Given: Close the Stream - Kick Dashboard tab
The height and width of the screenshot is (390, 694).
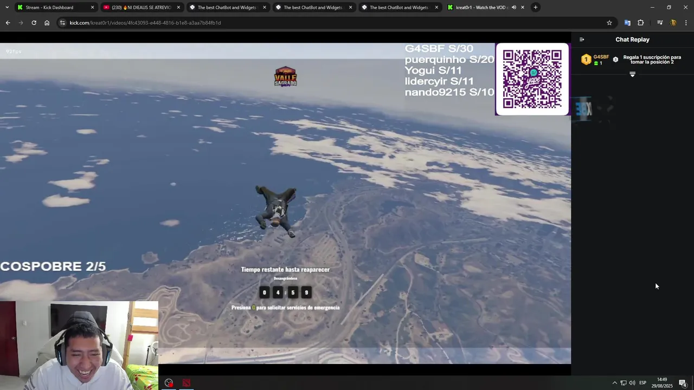Looking at the screenshot, I should click(92, 8).
